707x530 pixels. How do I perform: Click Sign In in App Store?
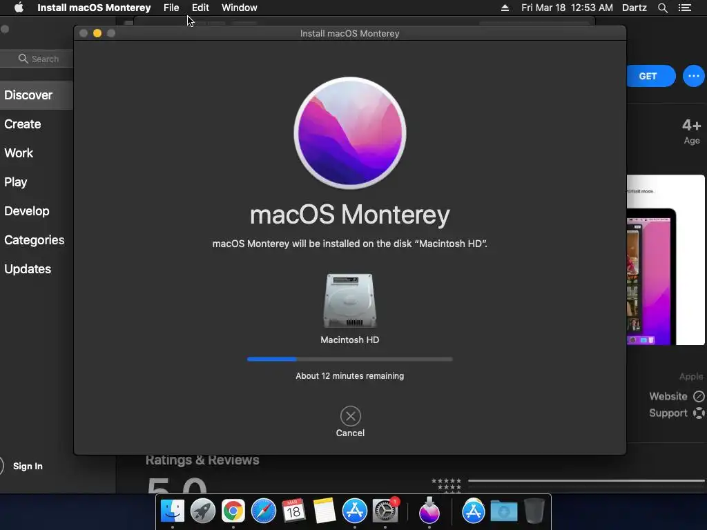(28, 466)
